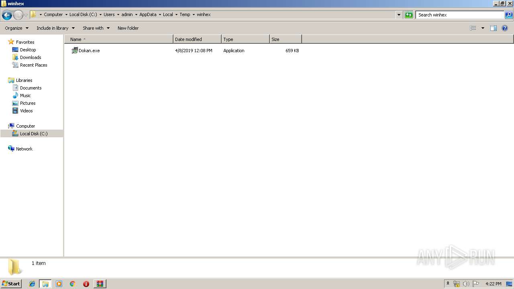Open the Documents library
The height and width of the screenshot is (289, 514).
31,88
